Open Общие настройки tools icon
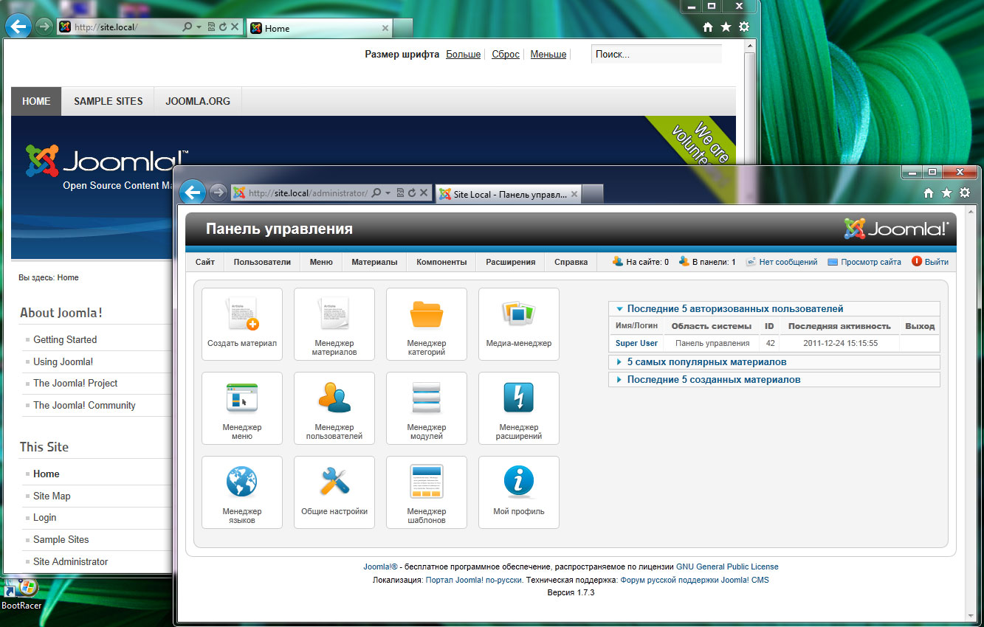The width and height of the screenshot is (984, 627). click(334, 492)
